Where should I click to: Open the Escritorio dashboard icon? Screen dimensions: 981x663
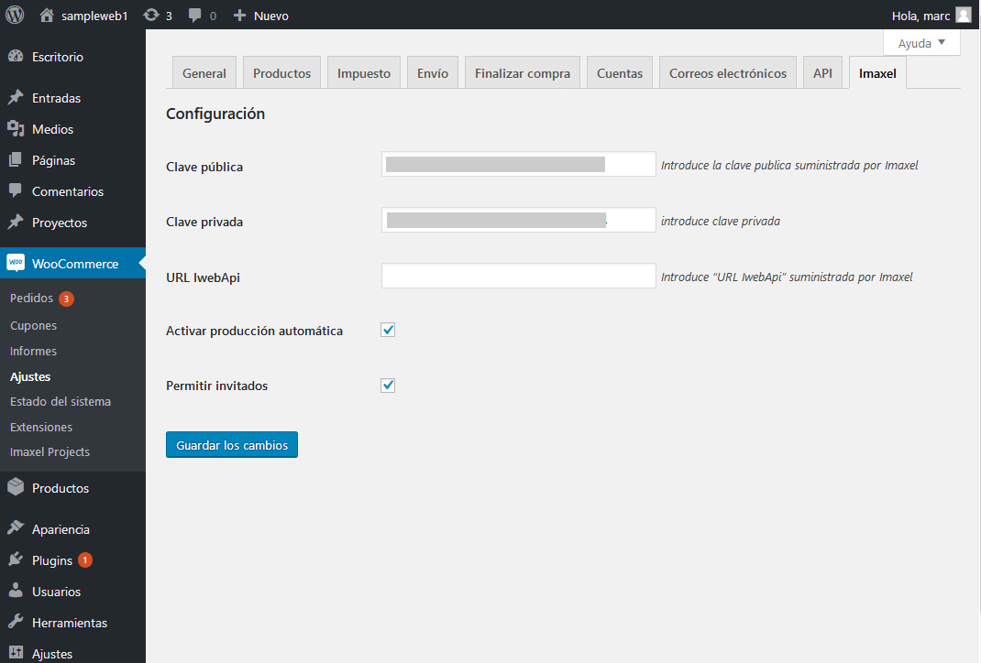tap(16, 57)
